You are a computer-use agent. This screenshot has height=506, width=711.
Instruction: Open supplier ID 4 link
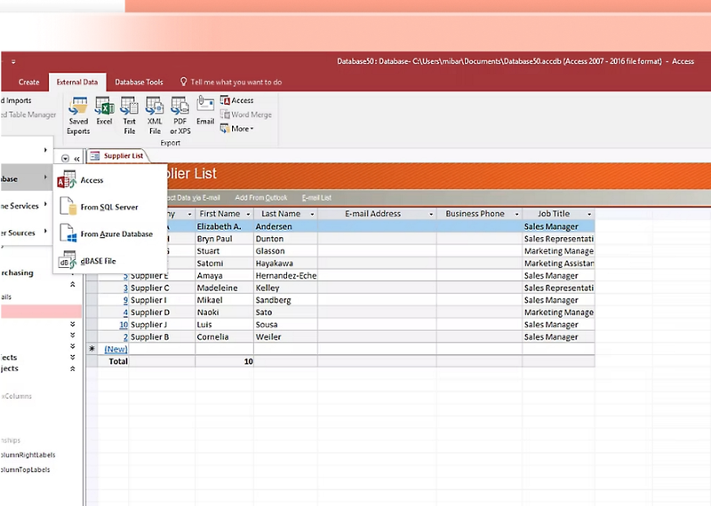pos(125,312)
